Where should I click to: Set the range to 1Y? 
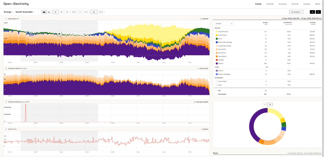click(x=80, y=12)
